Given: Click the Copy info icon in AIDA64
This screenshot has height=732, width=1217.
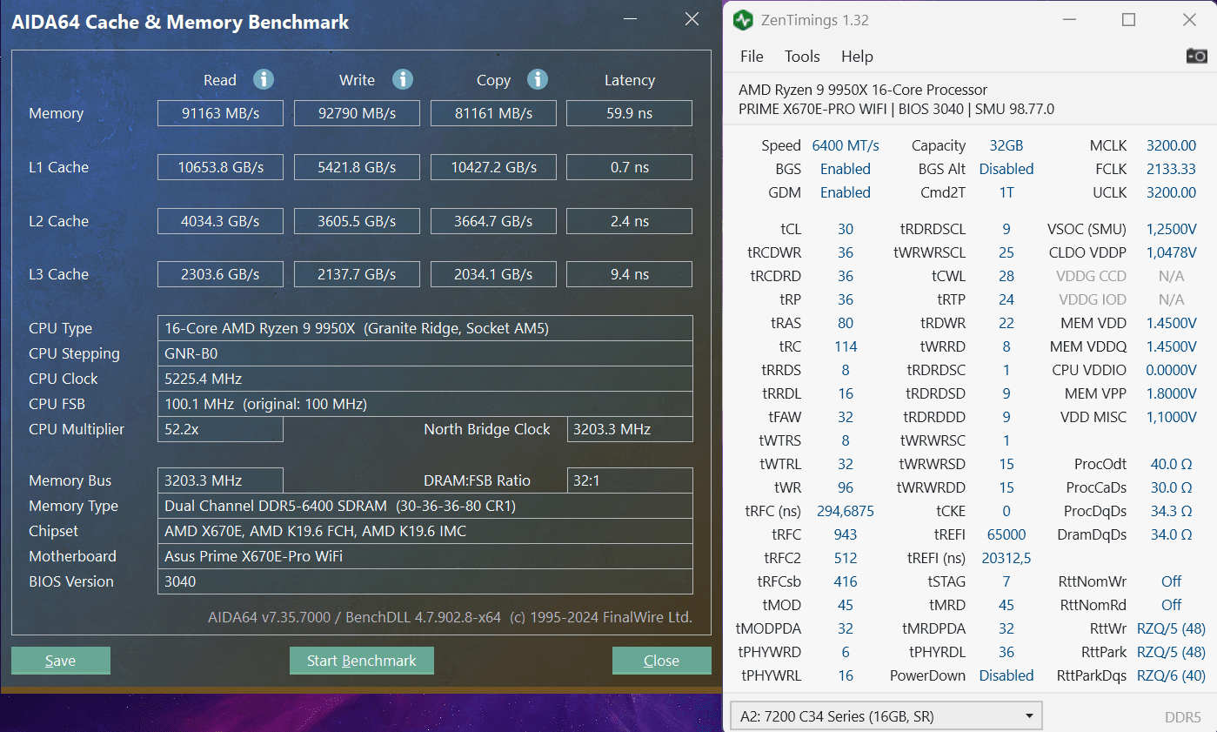Looking at the screenshot, I should (x=538, y=79).
